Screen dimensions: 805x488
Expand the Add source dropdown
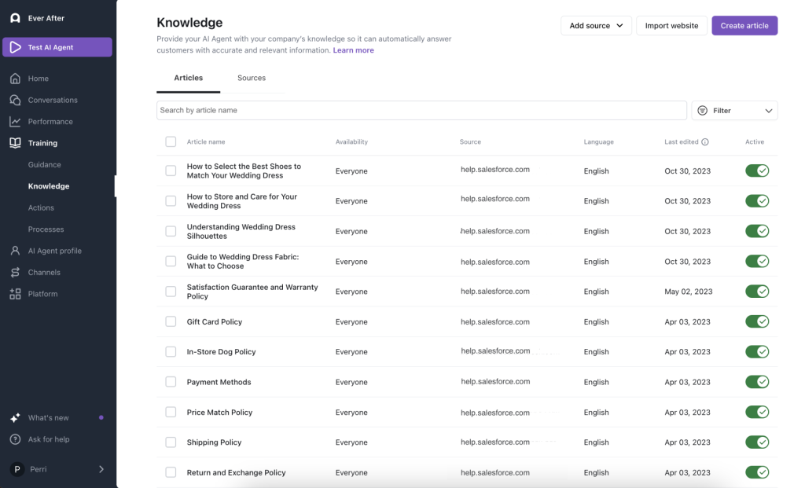point(596,25)
